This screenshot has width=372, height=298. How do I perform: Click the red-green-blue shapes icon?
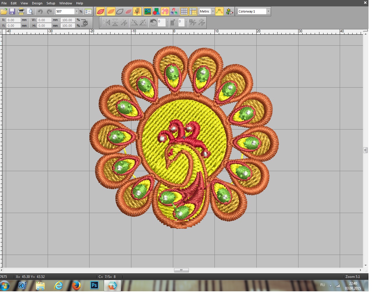click(x=156, y=12)
